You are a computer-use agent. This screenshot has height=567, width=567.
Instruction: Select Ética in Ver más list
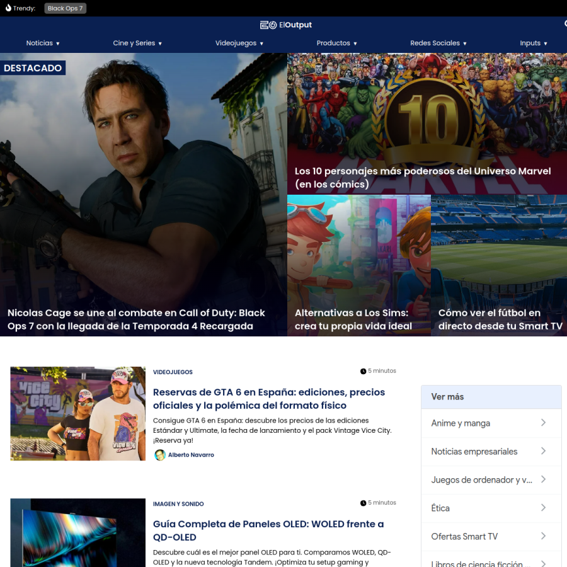[491, 508]
